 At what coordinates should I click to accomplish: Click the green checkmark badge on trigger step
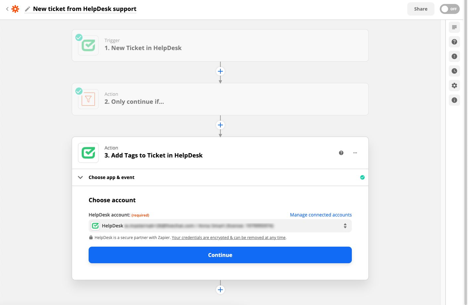[79, 37]
